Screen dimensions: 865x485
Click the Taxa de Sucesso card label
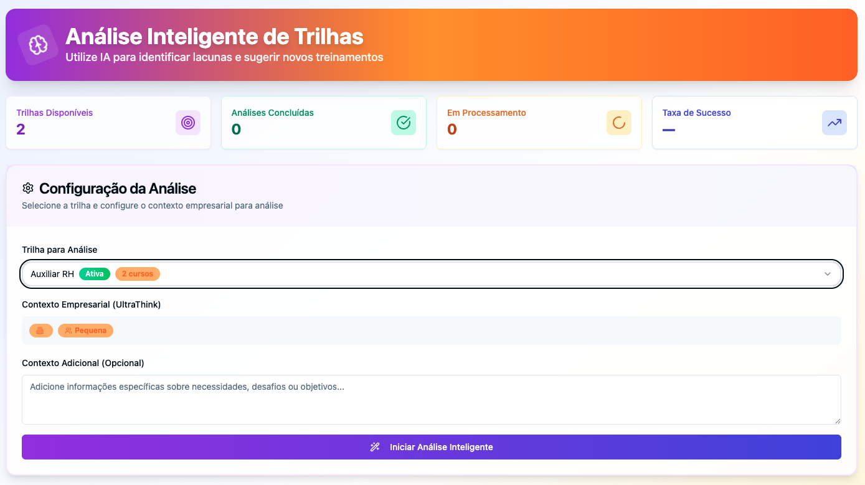pyautogui.click(x=696, y=113)
